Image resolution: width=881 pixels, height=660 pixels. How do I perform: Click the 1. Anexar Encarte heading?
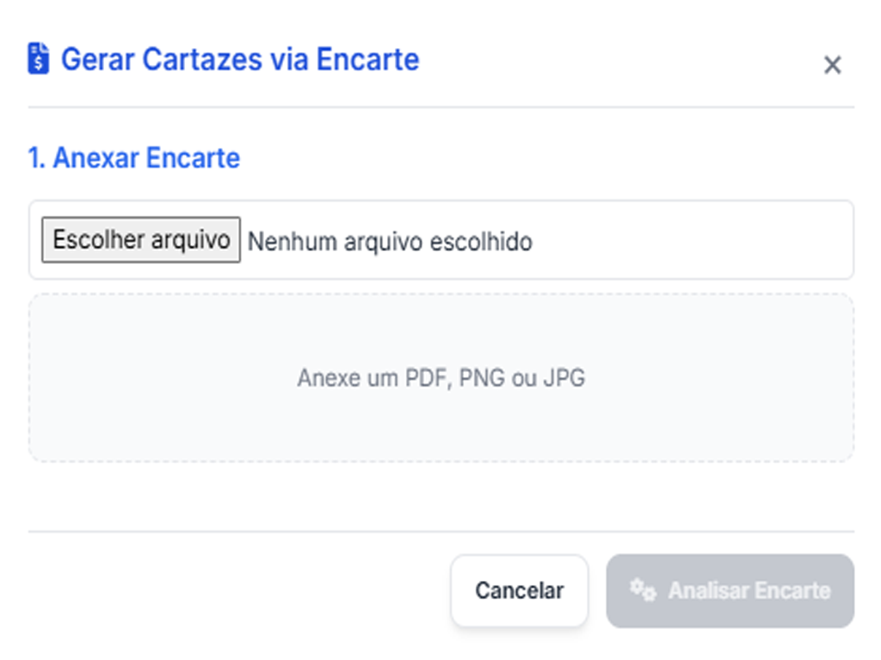point(133,158)
